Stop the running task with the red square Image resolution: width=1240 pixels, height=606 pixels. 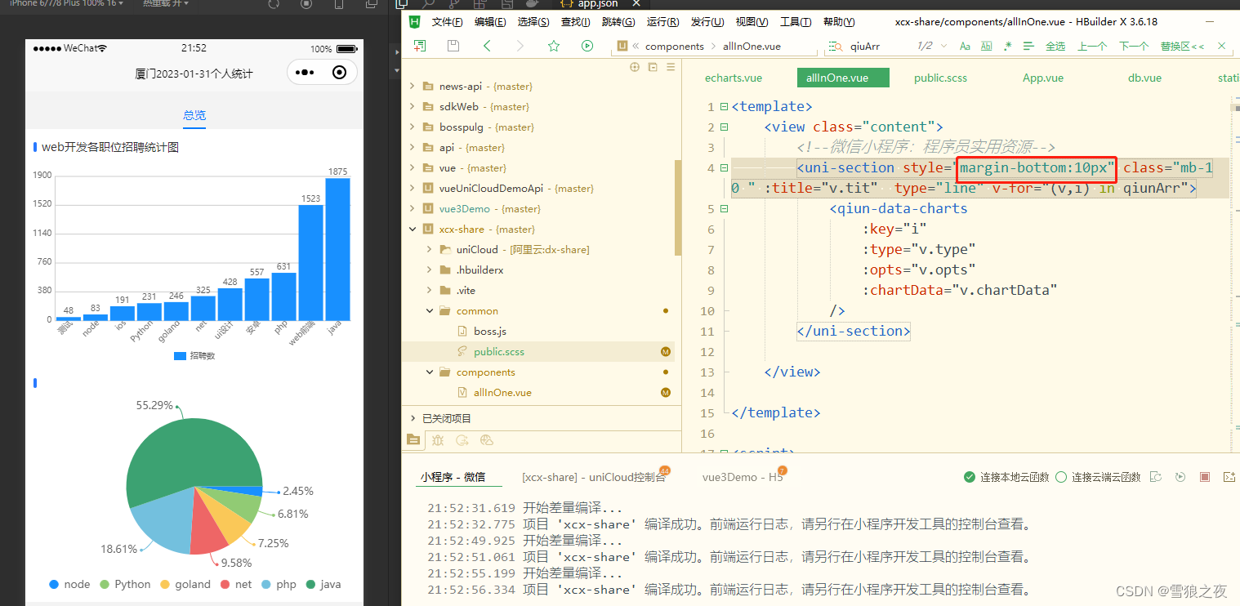1205,476
